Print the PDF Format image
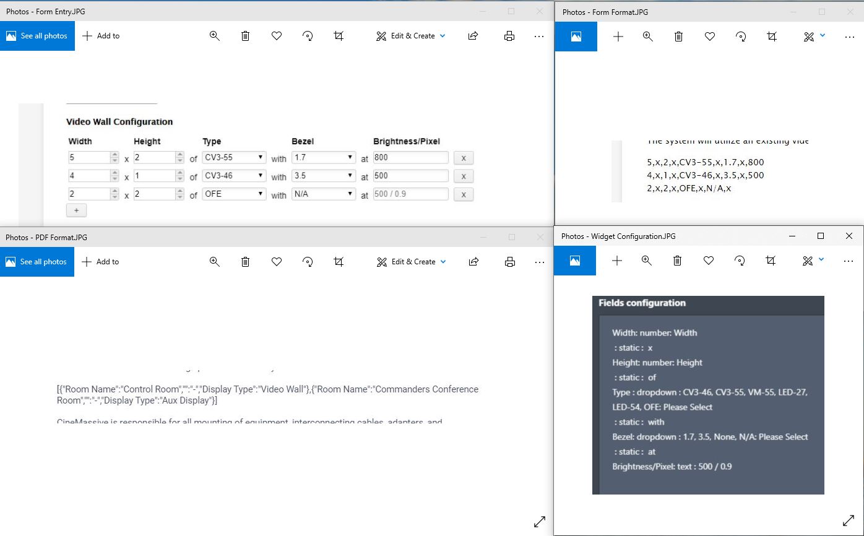 click(509, 261)
